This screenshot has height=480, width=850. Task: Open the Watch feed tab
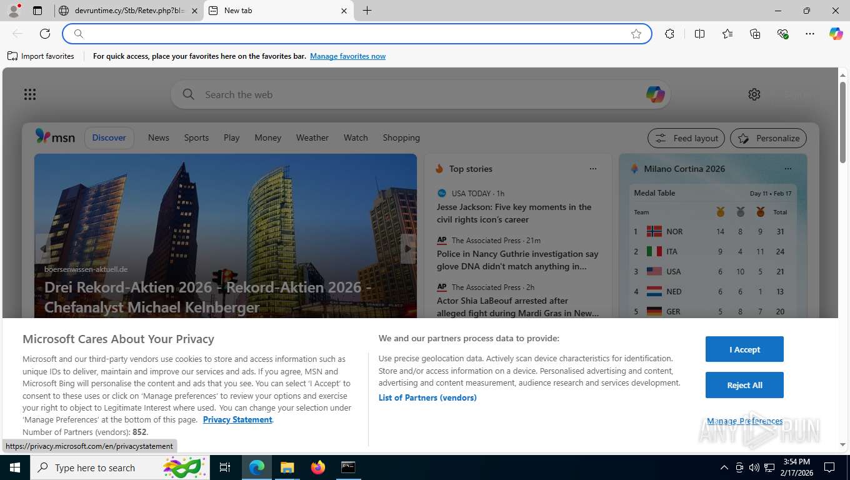(x=356, y=137)
